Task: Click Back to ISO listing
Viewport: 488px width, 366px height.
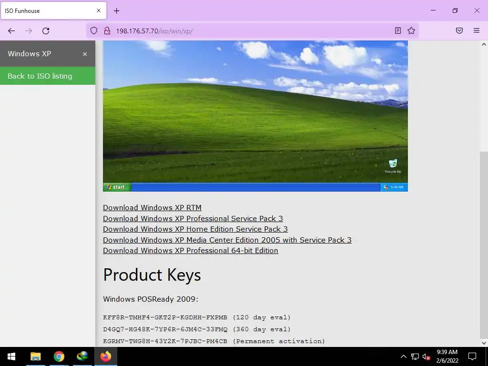Action: 48,76
